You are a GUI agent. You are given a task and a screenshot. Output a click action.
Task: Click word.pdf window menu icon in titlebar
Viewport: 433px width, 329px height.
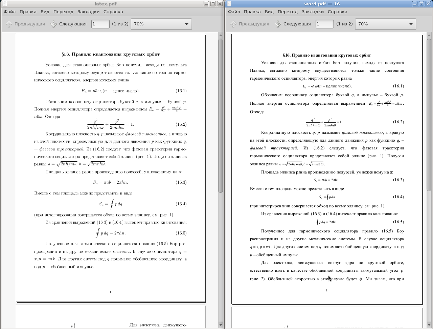click(x=229, y=4)
